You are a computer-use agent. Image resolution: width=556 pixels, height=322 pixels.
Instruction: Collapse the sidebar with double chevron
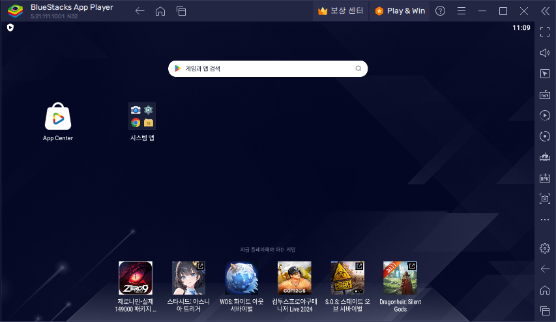point(545,11)
